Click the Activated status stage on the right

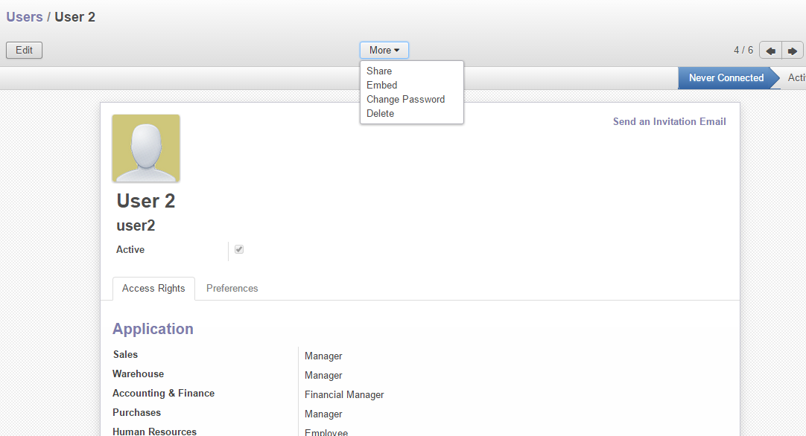coord(796,77)
